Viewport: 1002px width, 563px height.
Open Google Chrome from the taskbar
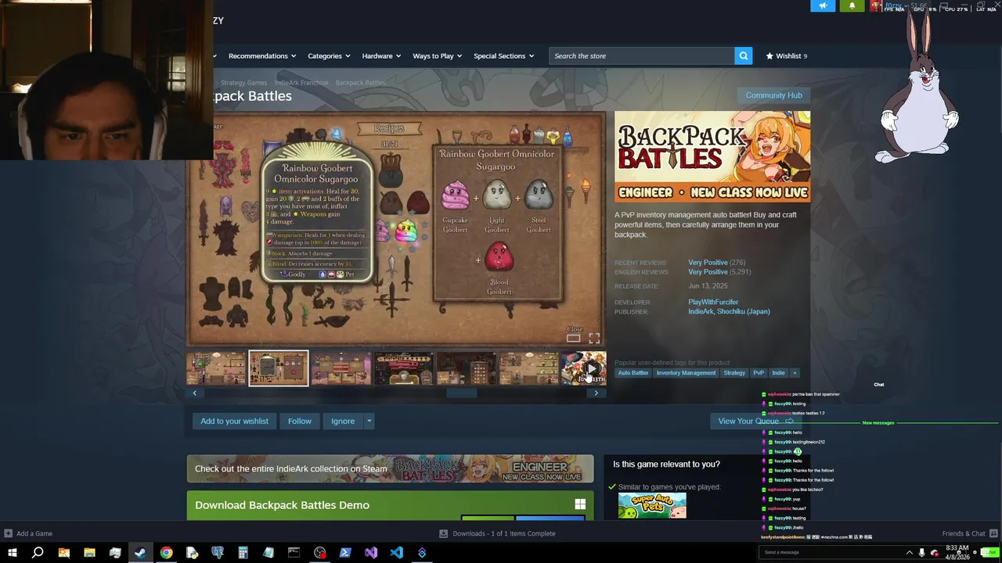[166, 553]
